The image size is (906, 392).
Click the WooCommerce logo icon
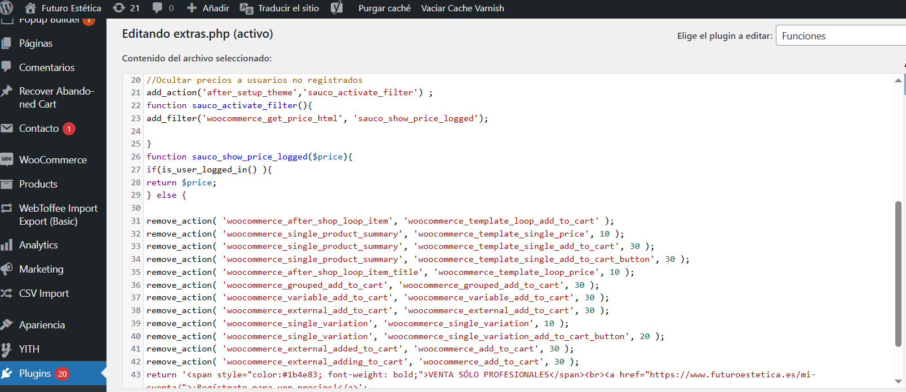pyautogui.click(x=7, y=159)
